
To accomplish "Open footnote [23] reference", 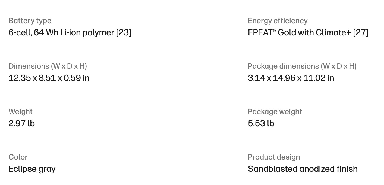I will coord(124,33).
